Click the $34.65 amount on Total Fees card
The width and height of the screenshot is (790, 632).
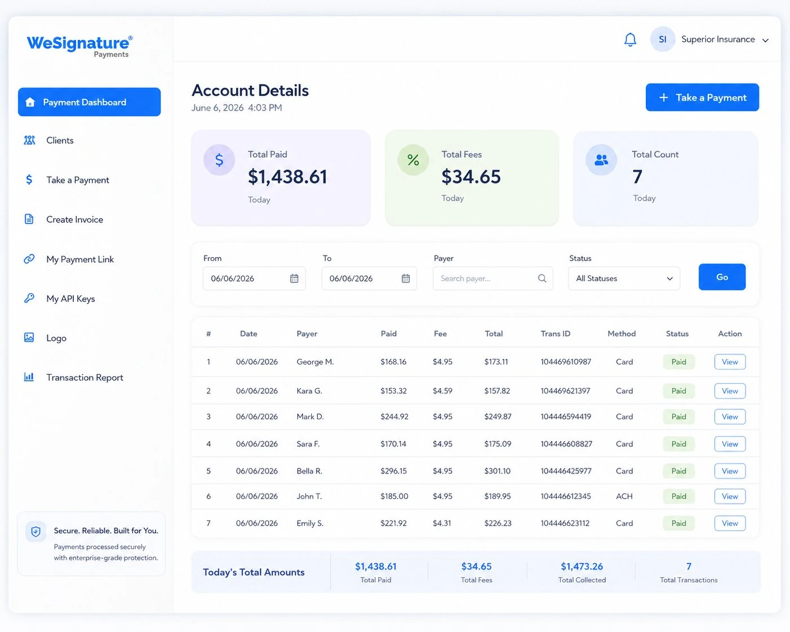click(x=471, y=177)
